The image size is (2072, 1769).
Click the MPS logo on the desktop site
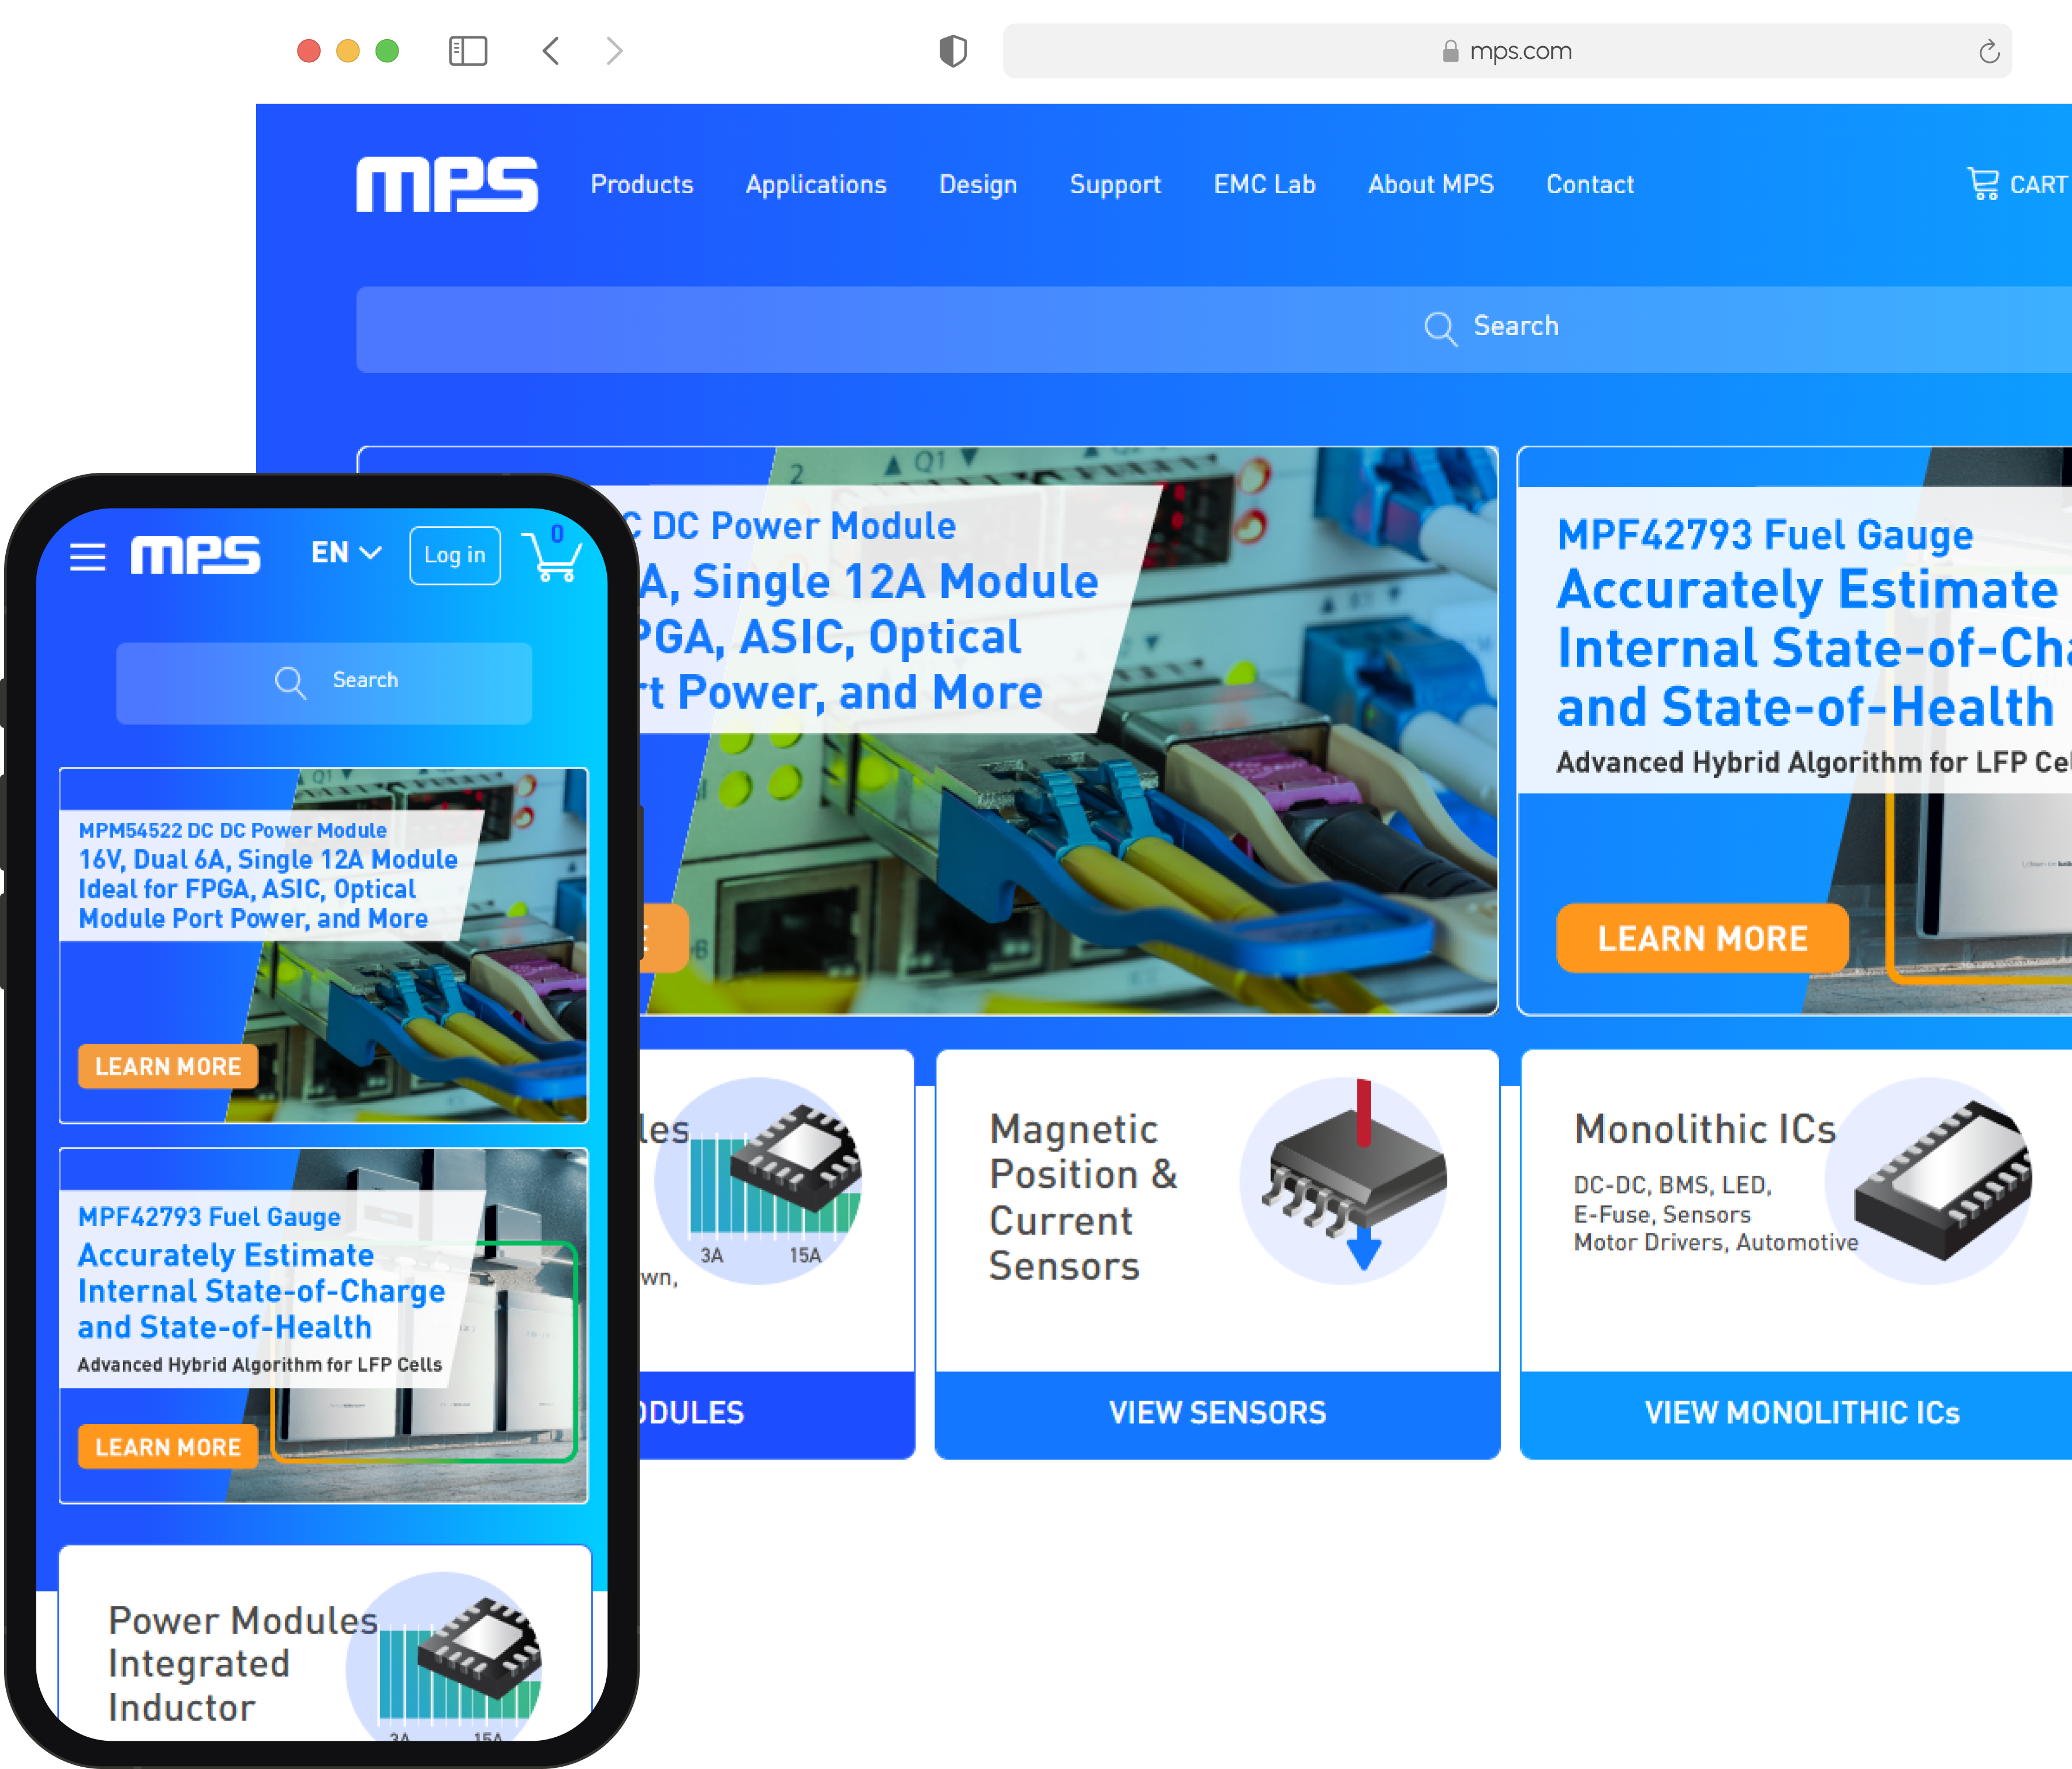447,185
